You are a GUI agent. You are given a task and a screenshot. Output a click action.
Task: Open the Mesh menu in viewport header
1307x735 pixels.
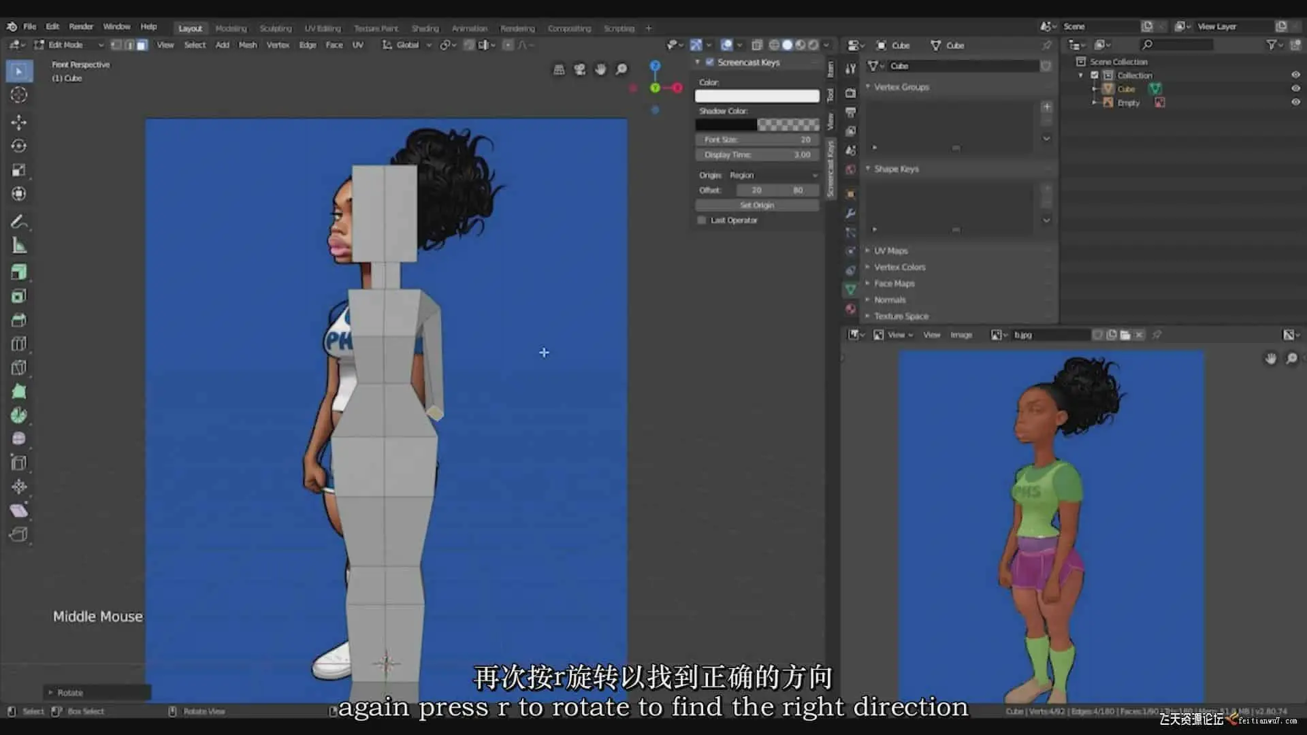(248, 45)
